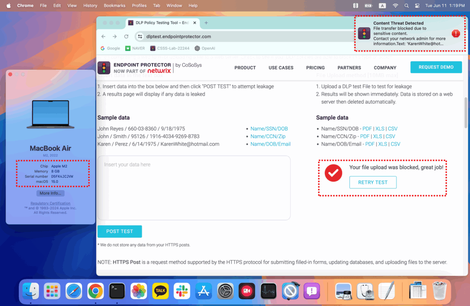Open the Photos app in the Dock

coord(139,291)
